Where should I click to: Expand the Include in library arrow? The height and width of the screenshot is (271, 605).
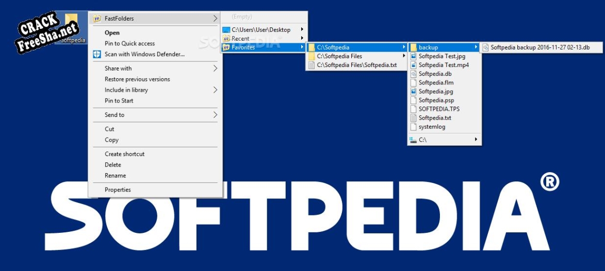tap(215, 90)
